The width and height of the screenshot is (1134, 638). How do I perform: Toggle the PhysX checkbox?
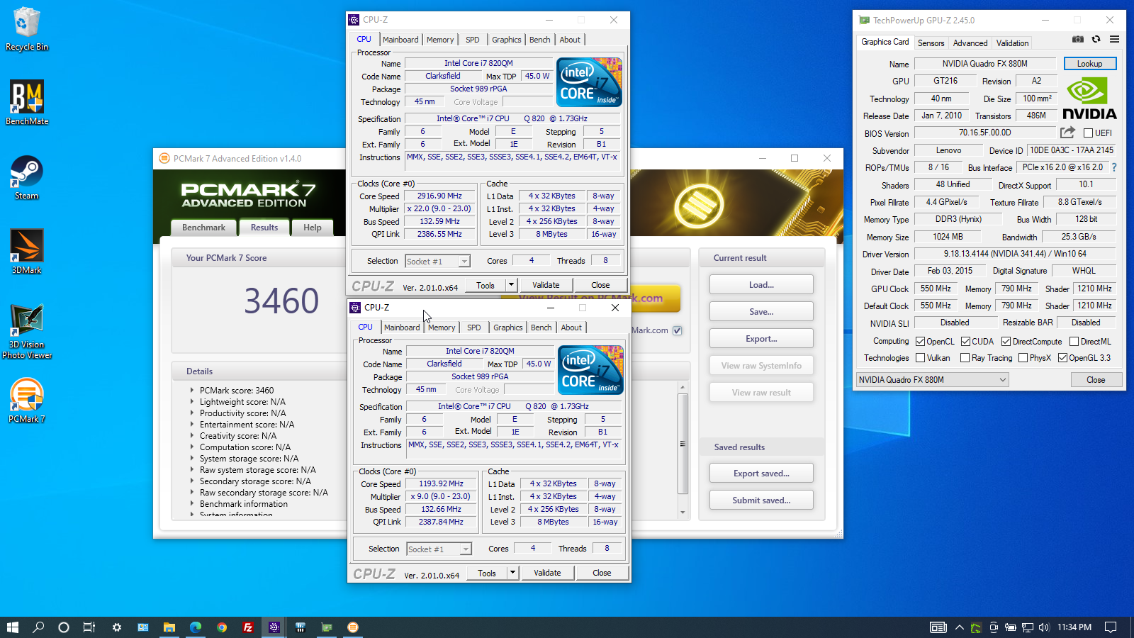[1023, 358]
